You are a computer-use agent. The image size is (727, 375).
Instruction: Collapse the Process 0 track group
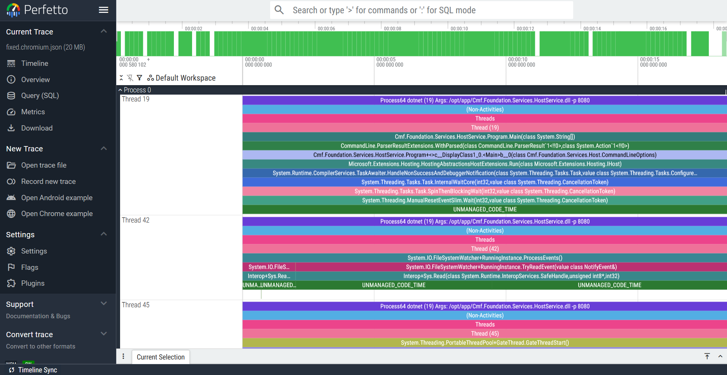click(120, 90)
